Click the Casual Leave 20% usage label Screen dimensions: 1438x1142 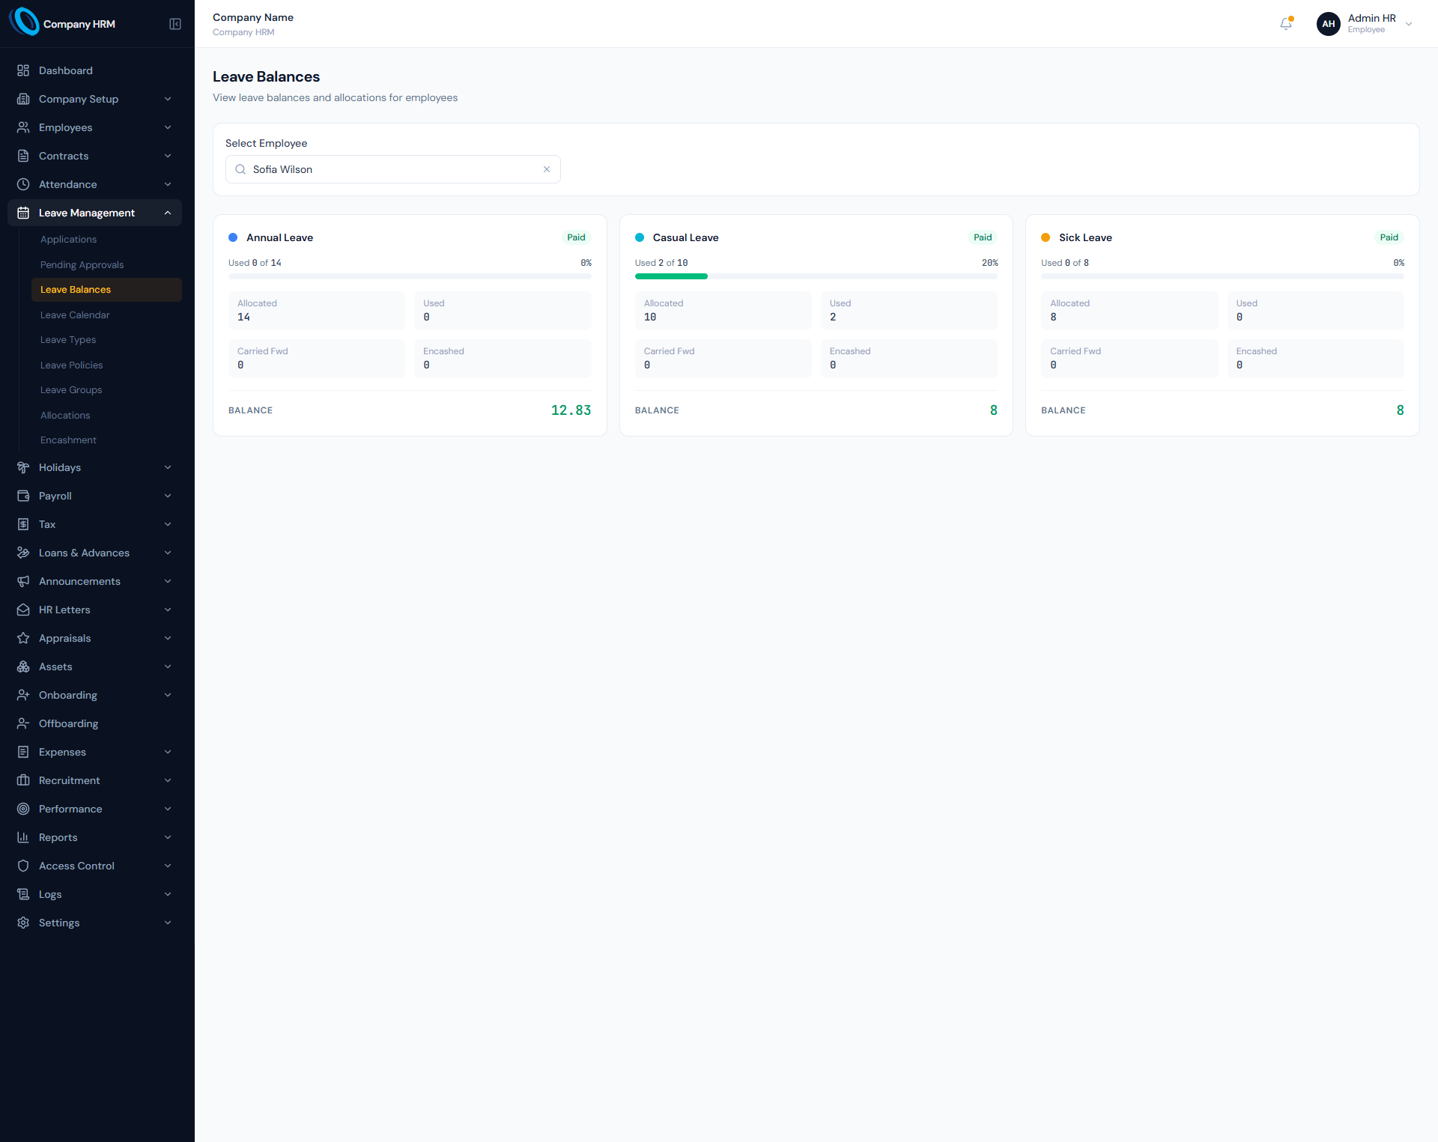click(x=989, y=263)
